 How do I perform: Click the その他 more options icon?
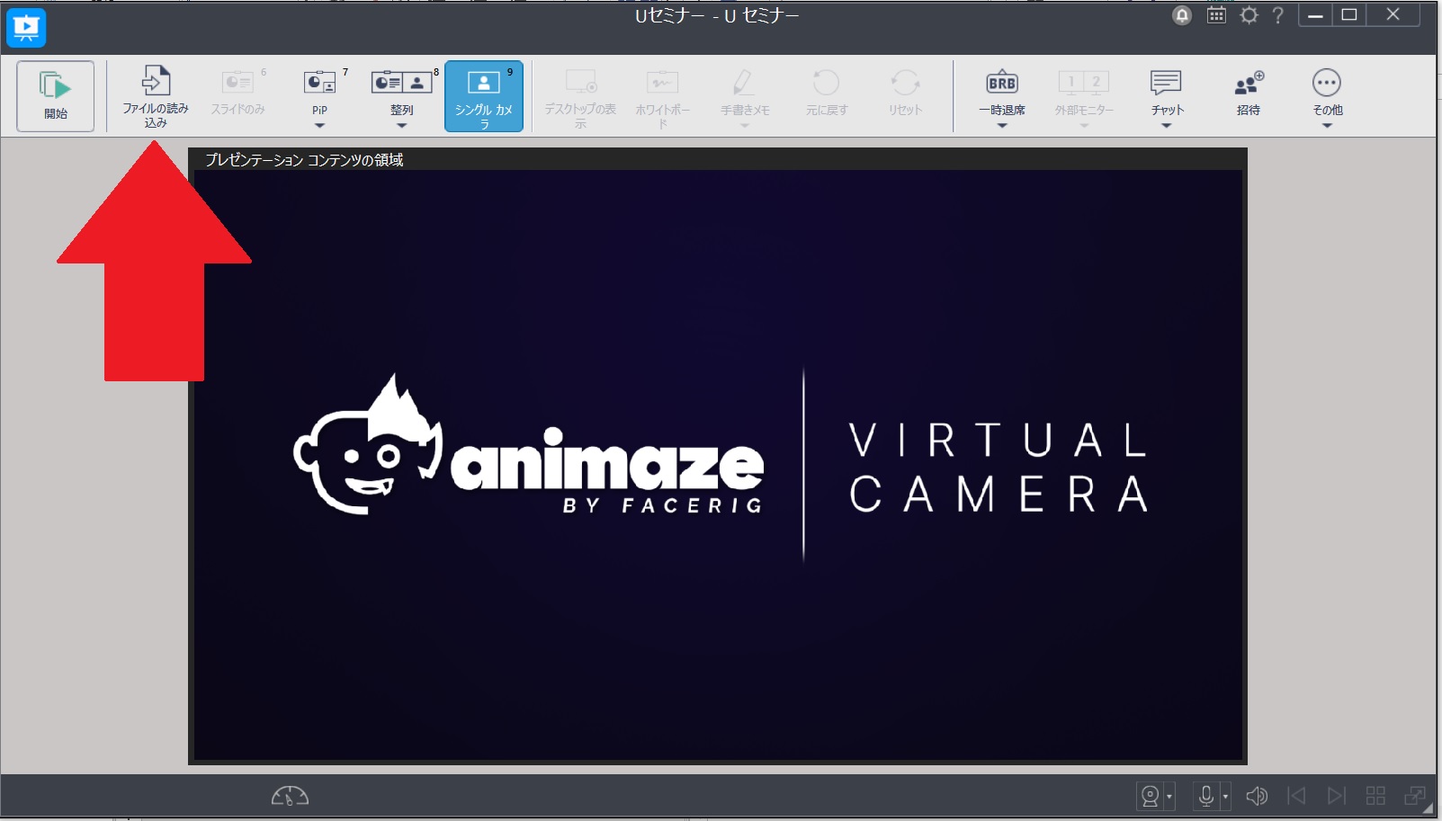pos(1327,83)
